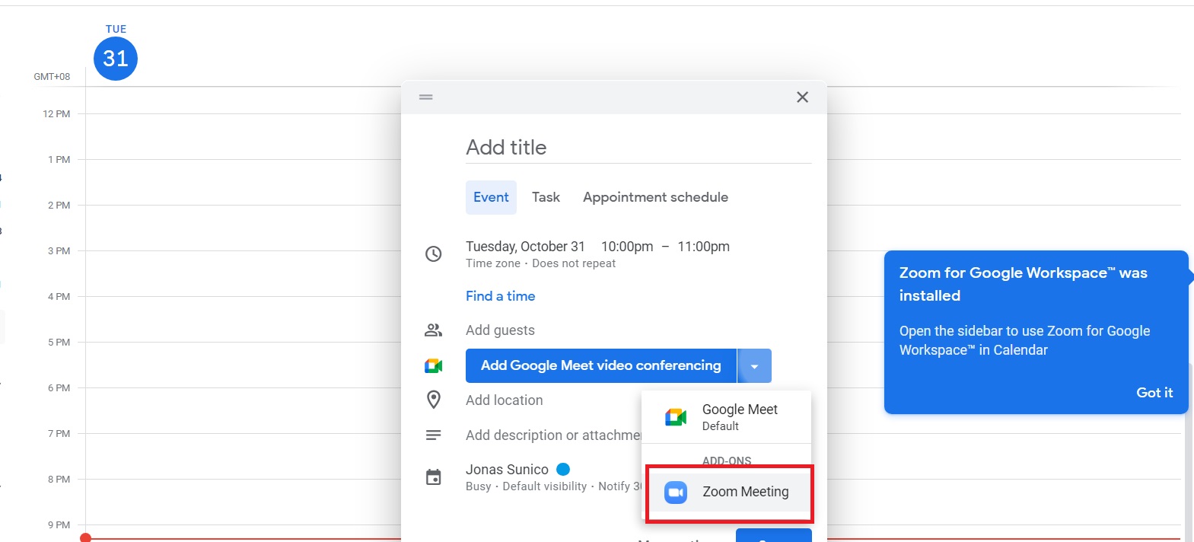This screenshot has width=1194, height=542.
Task: Click the description lines icon
Action: pyautogui.click(x=433, y=435)
